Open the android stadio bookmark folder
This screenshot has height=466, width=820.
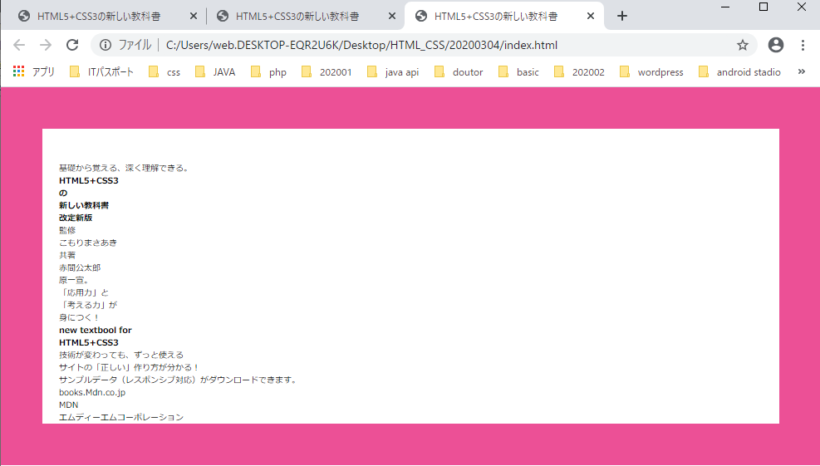tap(739, 71)
